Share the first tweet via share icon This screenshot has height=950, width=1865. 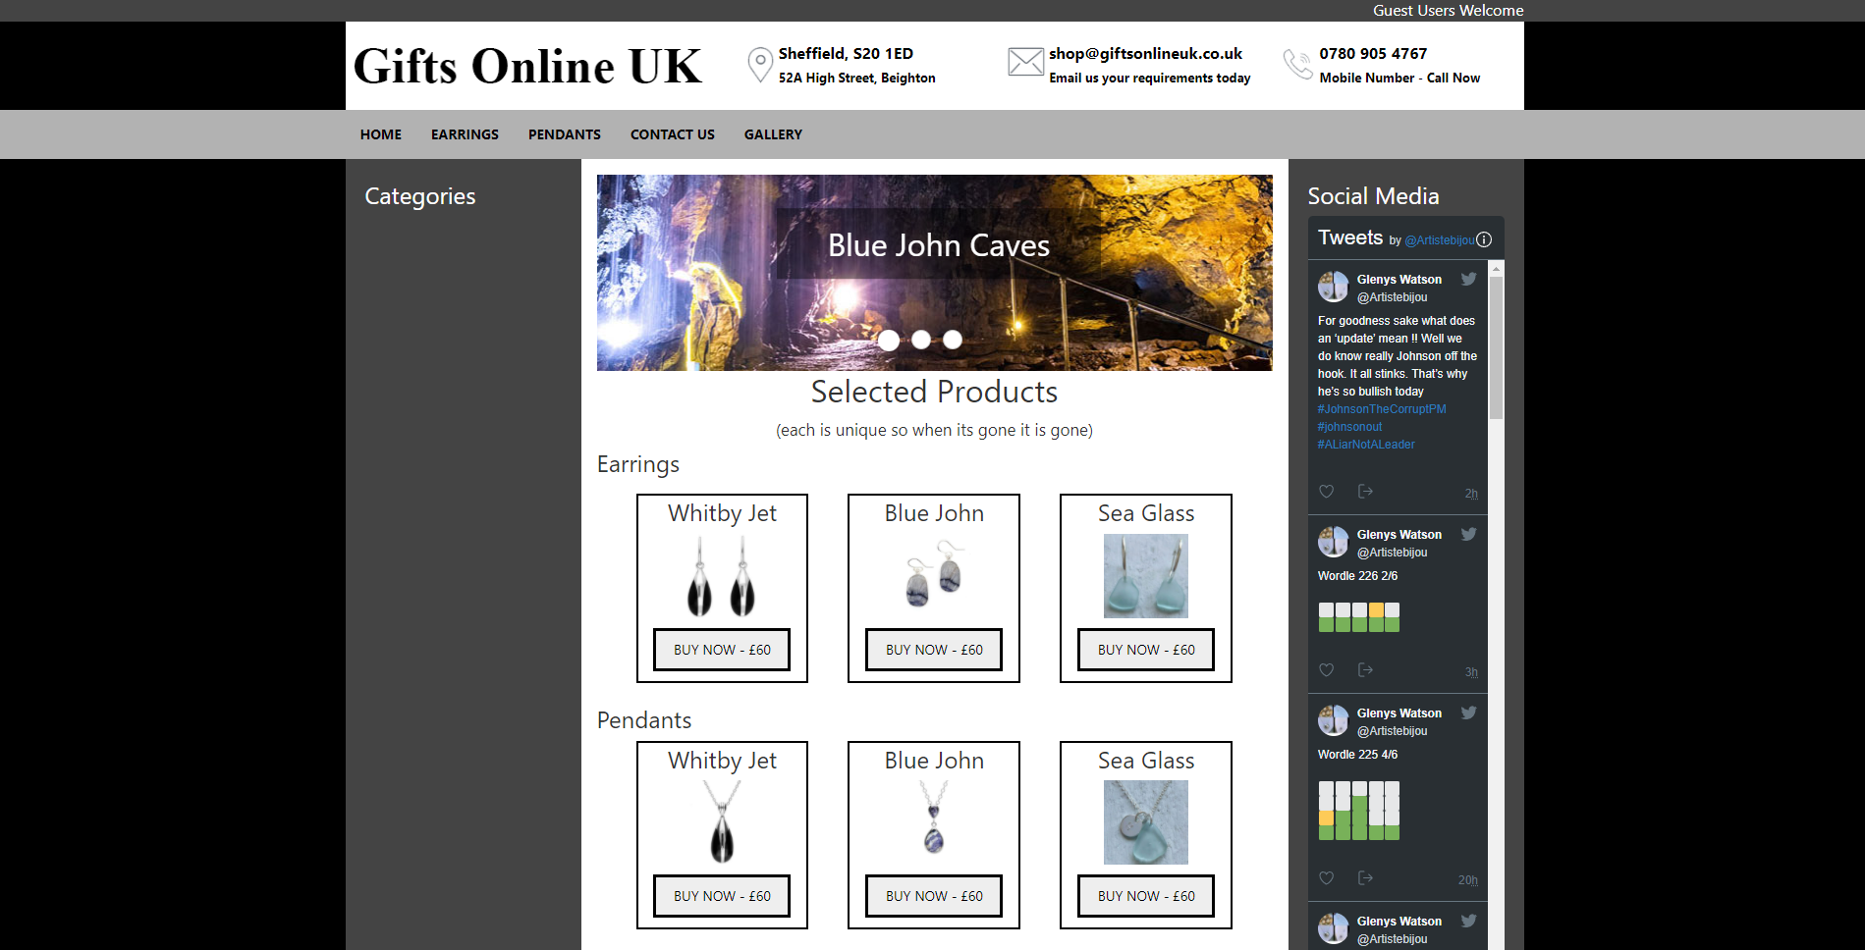1364,491
